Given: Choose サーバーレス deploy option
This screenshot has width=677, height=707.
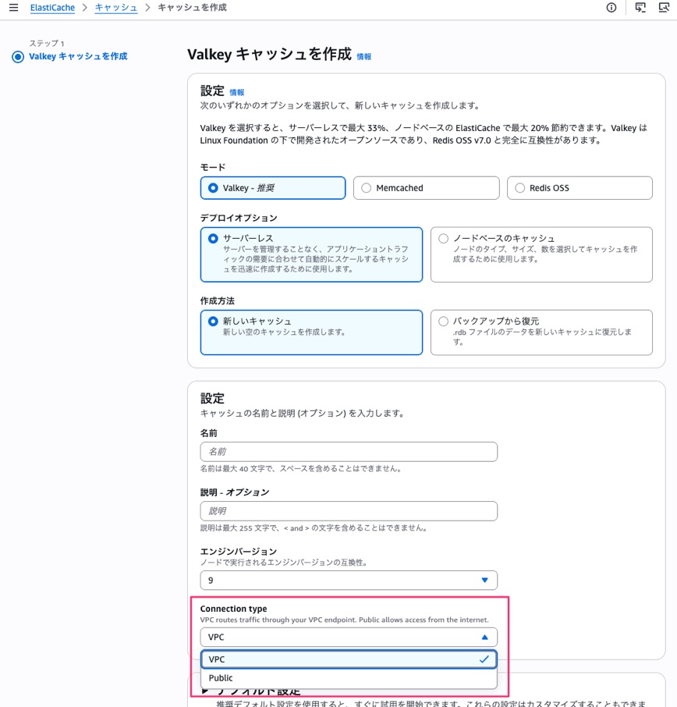Looking at the screenshot, I should (x=311, y=254).
